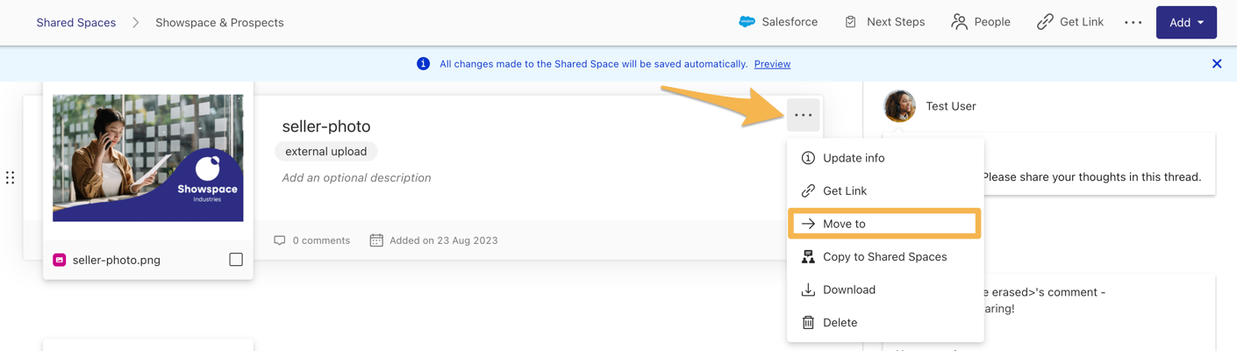Open the People panel

981,22
